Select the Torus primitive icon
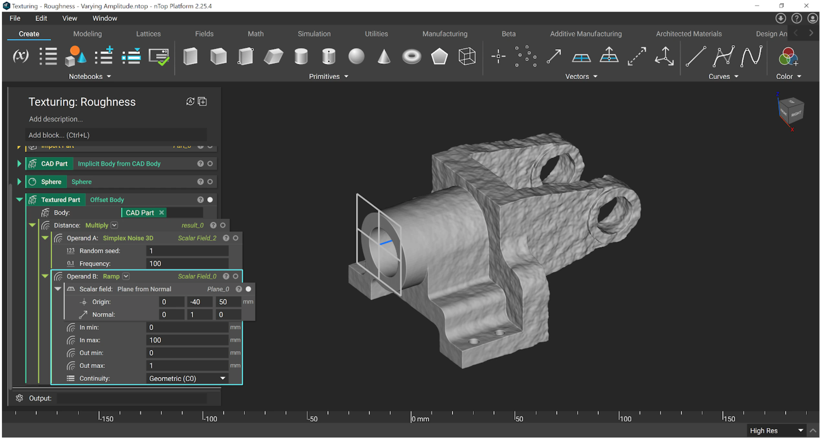Image resolution: width=820 pixels, height=439 pixels. click(411, 56)
